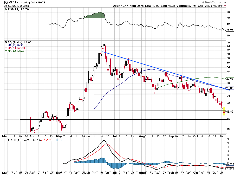This screenshot has width=234, height=175.
Task: Click 'May' on the MACD panel date axis
Action: click(x=59, y=173)
